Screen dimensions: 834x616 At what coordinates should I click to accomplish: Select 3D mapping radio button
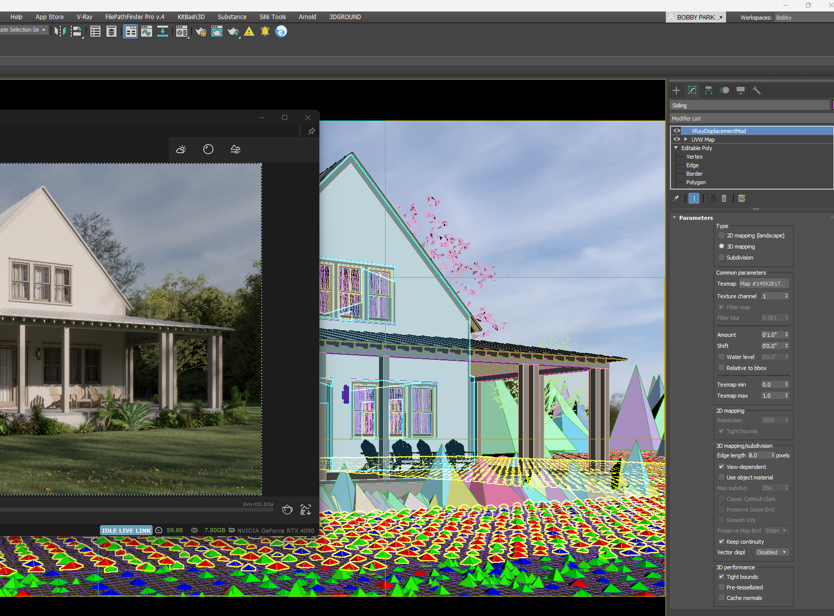722,247
